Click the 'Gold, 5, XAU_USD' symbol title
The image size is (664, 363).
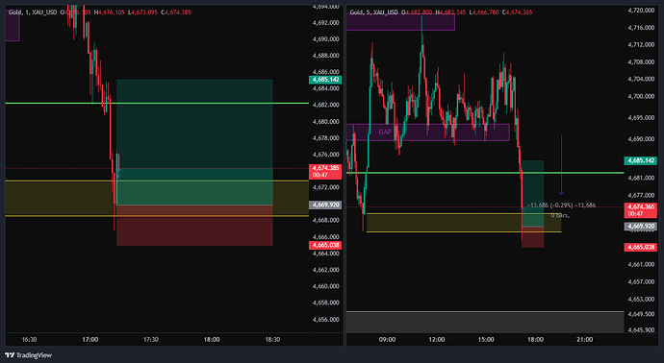(374, 12)
